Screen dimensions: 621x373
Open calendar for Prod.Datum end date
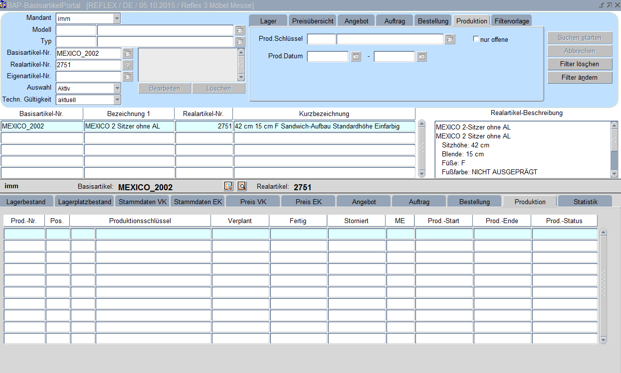pos(421,57)
